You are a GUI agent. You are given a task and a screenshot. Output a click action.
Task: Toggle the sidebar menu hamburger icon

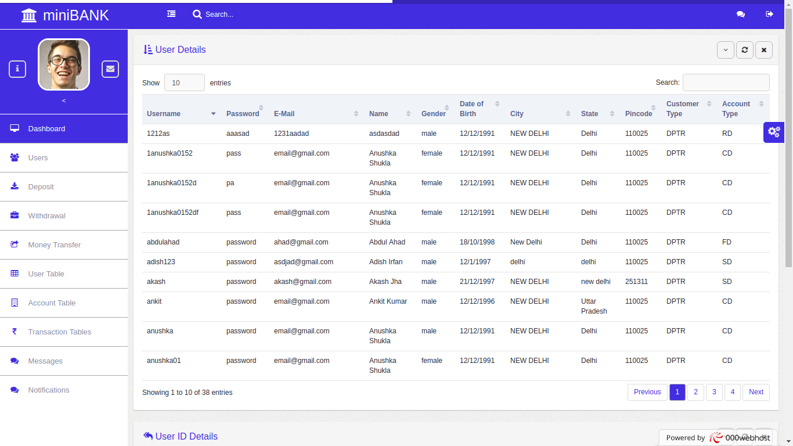171,14
